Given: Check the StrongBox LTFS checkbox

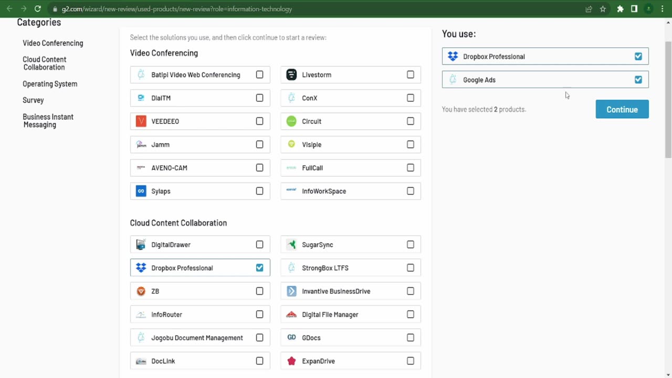Looking at the screenshot, I should 411,268.
